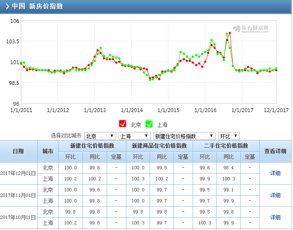This screenshot has width=293, height=230.
Task: Open 详细 link for 2017年10月01日 row
Action: coord(276,217)
